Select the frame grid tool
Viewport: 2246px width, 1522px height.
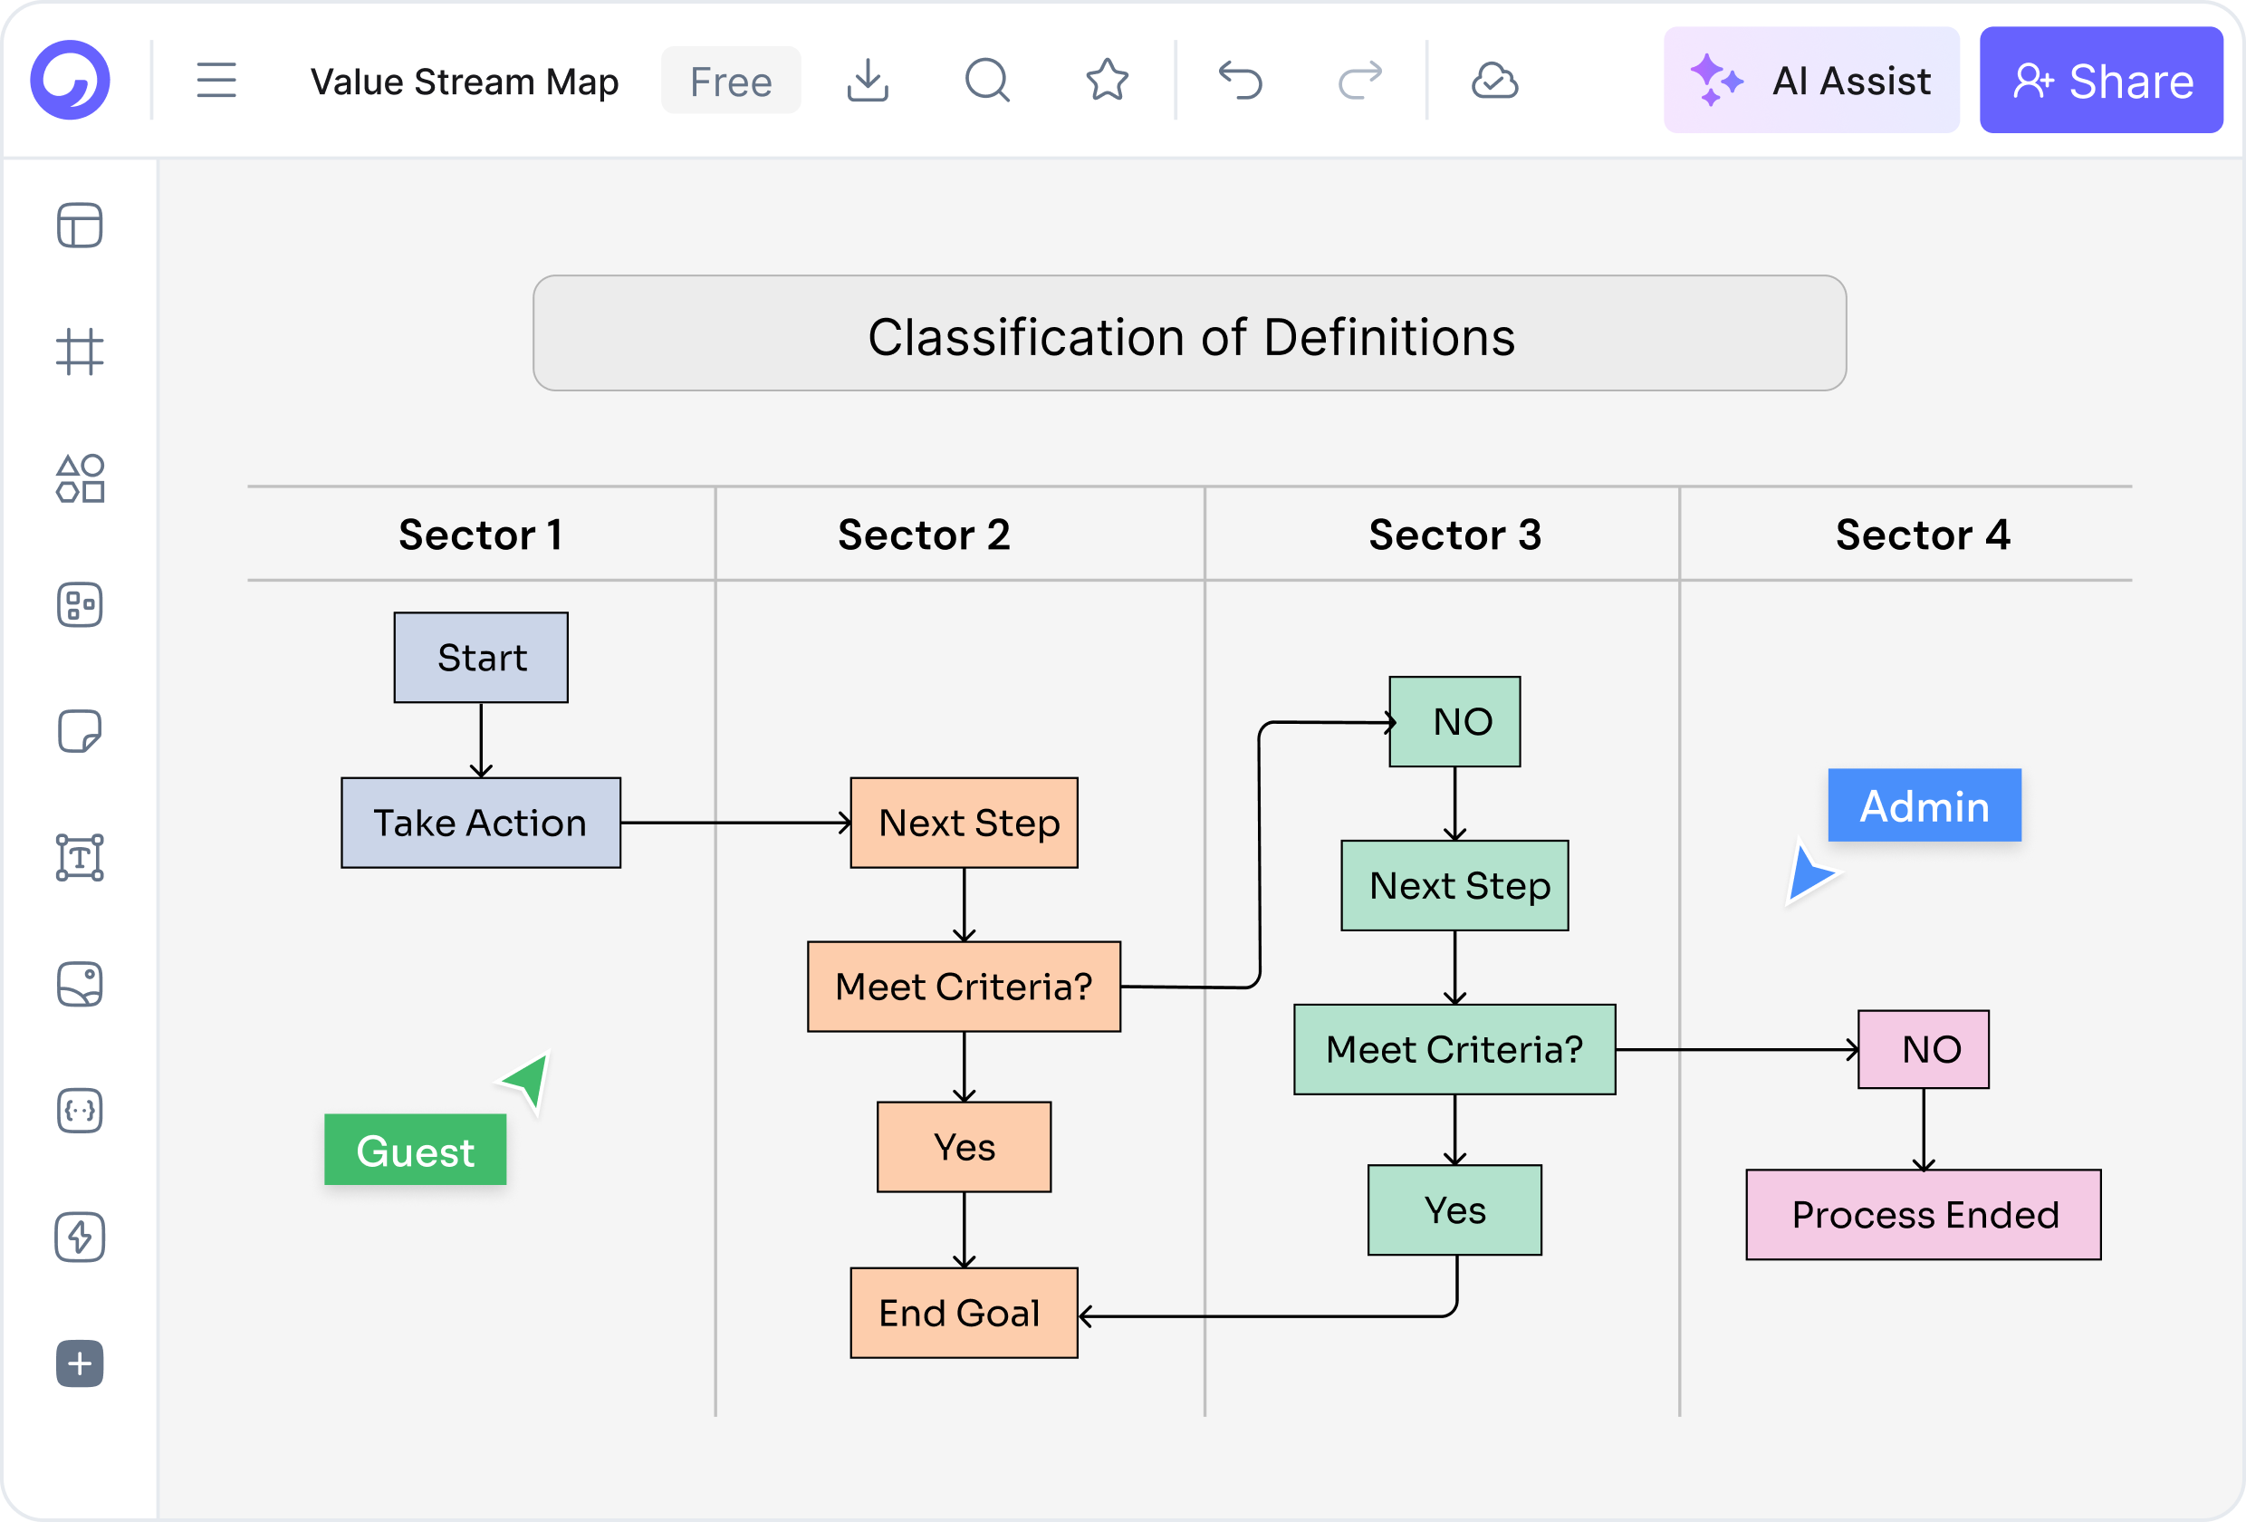[x=81, y=352]
